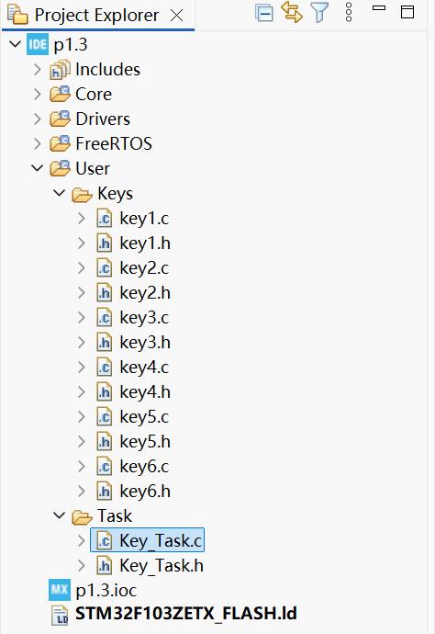Expand the key1.c file node
Image resolution: width=435 pixels, height=634 pixels.
tap(82, 219)
